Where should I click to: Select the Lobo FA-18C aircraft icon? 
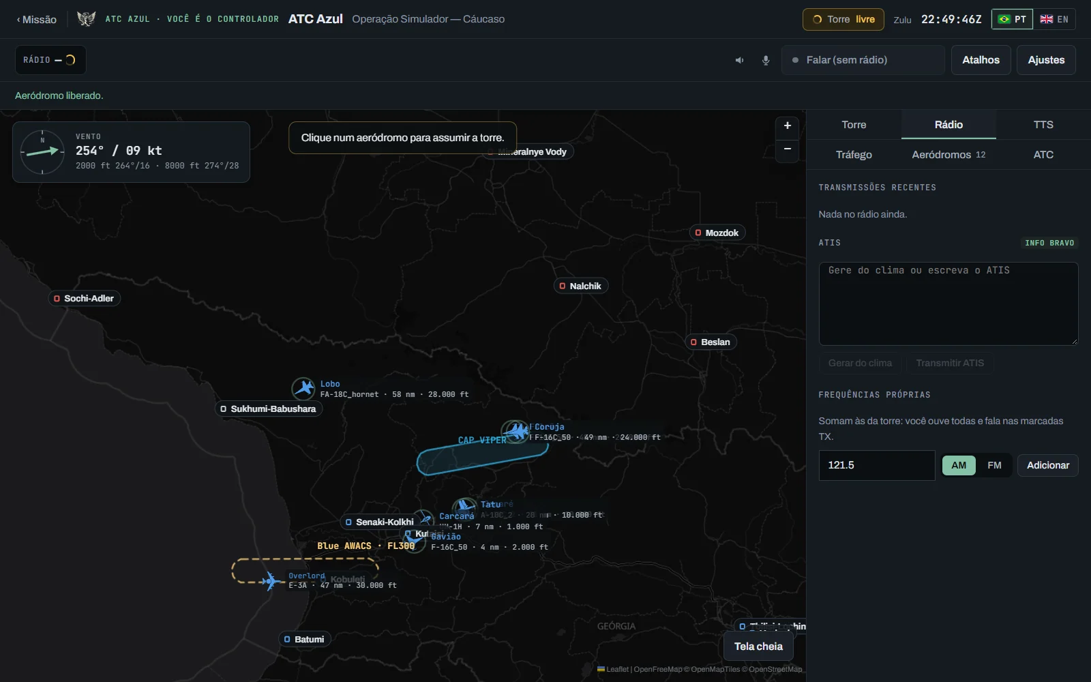[303, 389]
